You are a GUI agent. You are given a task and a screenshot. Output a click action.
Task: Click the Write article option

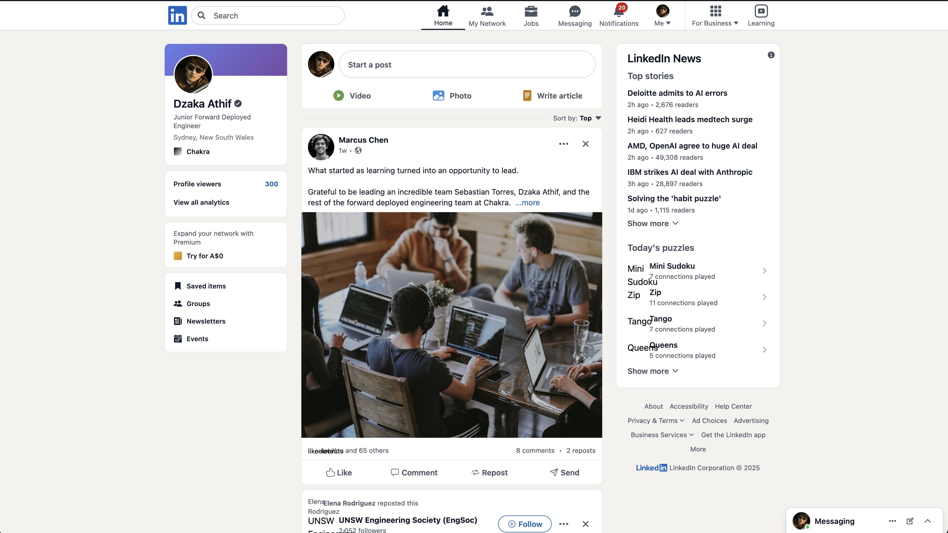click(552, 96)
